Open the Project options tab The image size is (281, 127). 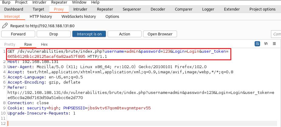tap(263, 9)
